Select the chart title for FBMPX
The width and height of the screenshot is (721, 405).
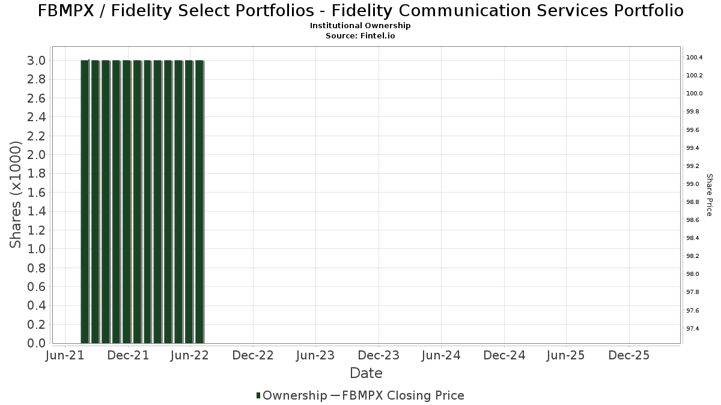click(360, 11)
